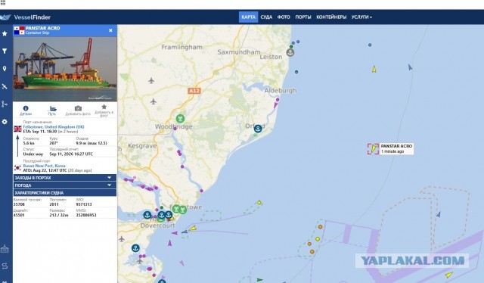Expand the УСЛУГИ dropdown menu
Viewport: 484px width, 283px height.
pyautogui.click(x=361, y=17)
